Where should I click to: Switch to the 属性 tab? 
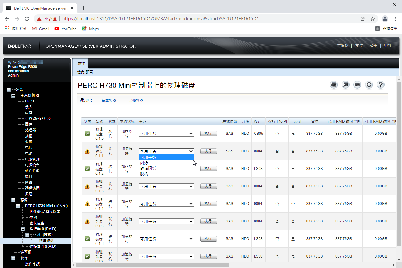tap(81, 63)
